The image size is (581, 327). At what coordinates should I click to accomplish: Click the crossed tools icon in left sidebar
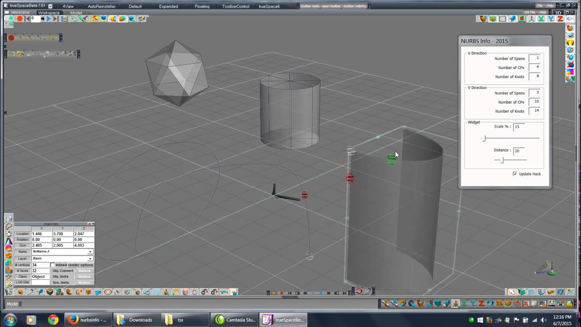click(x=9, y=277)
